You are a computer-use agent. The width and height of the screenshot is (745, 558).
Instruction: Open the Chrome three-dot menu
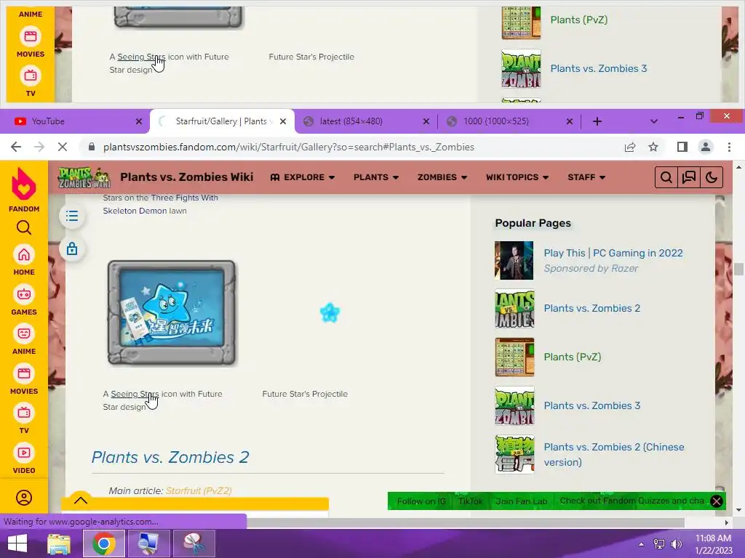(x=729, y=147)
